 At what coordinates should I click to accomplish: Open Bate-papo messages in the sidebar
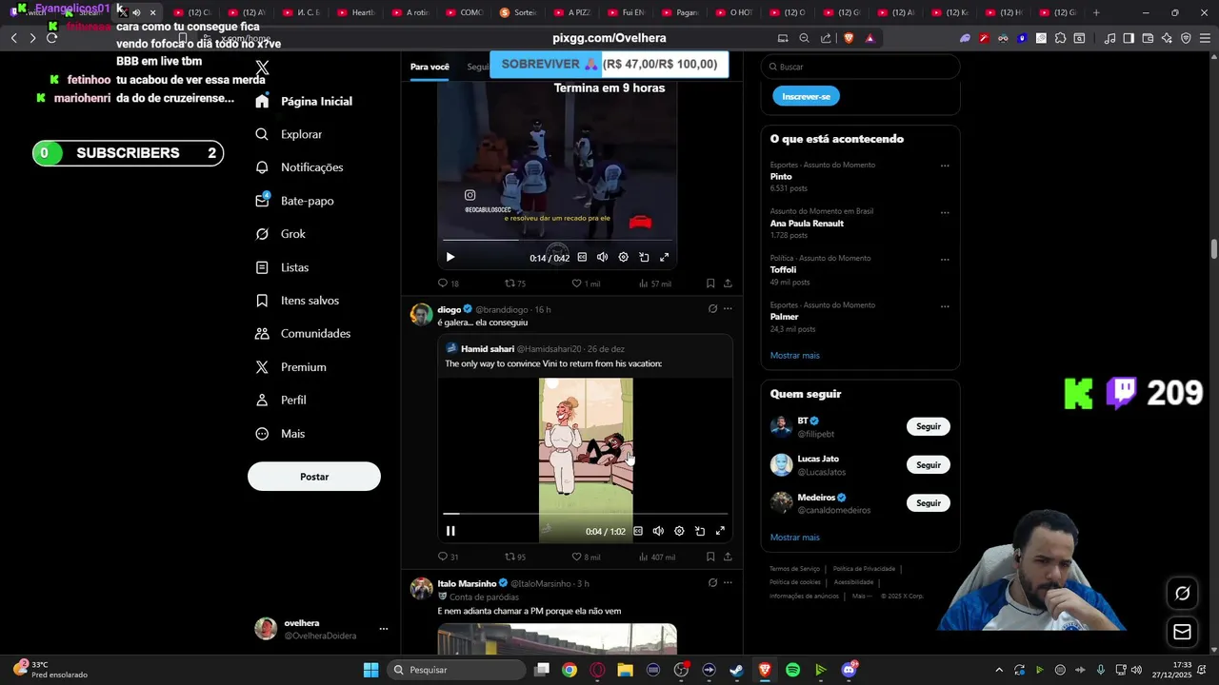(294, 201)
